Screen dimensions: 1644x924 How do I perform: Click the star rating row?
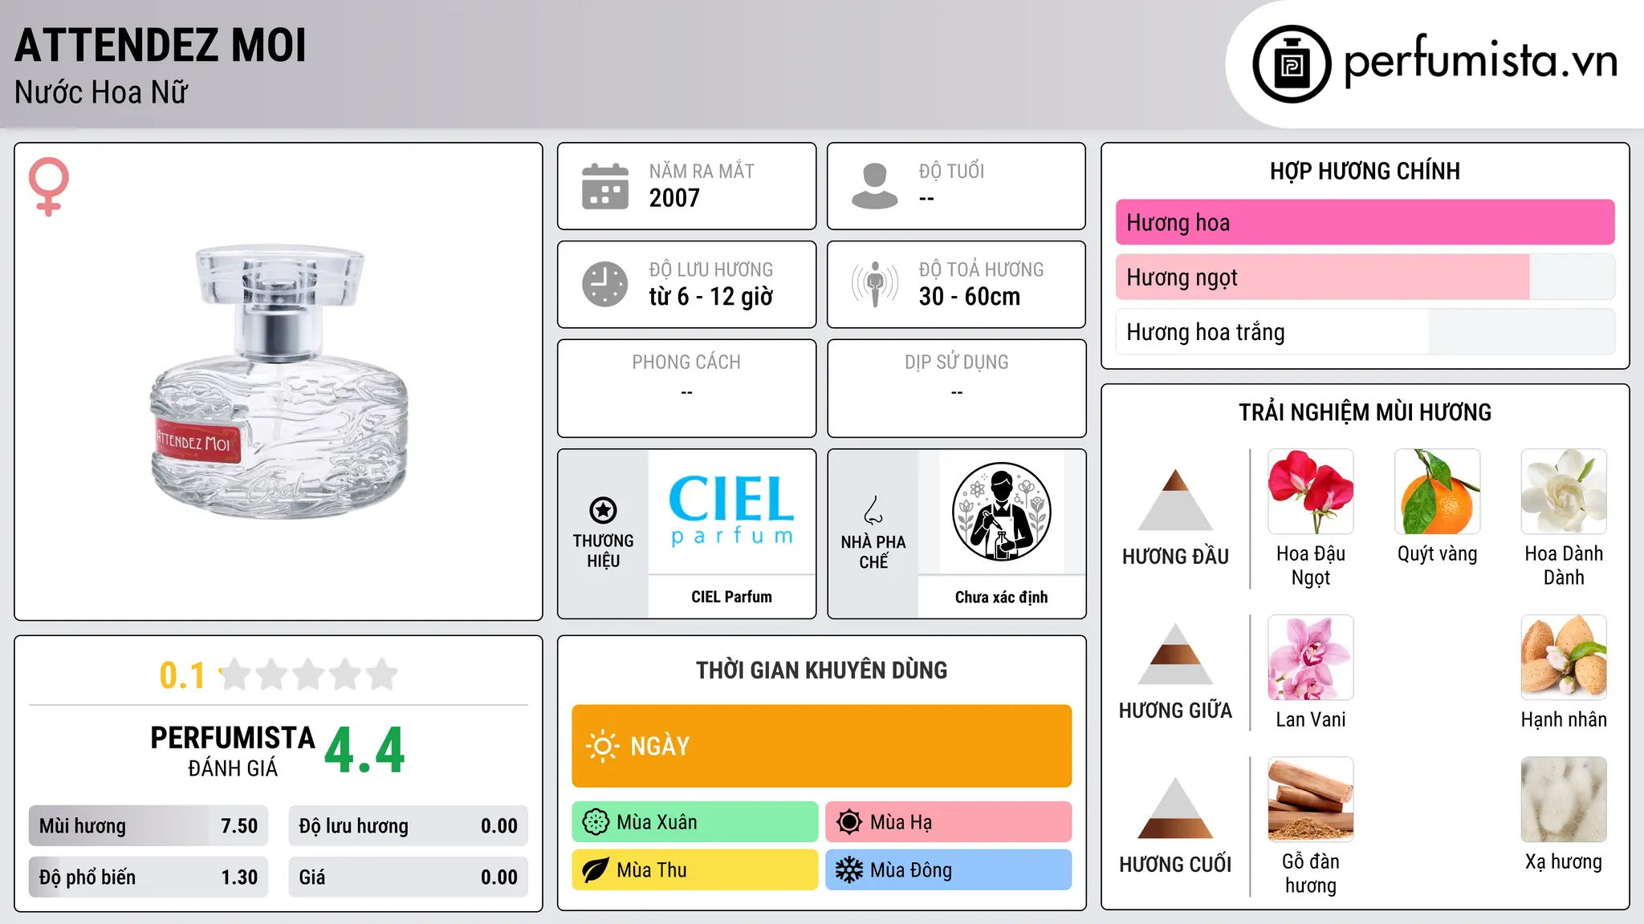[x=309, y=675]
